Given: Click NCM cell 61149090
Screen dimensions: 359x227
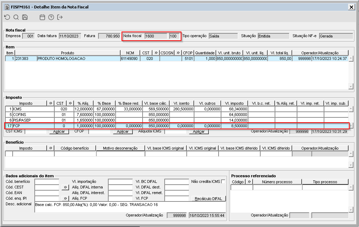Looking at the screenshot, I should (x=130, y=59).
